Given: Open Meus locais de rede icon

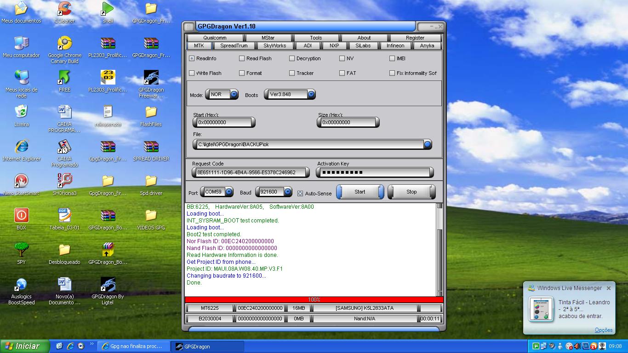Looking at the screenshot, I should tap(21, 84).
